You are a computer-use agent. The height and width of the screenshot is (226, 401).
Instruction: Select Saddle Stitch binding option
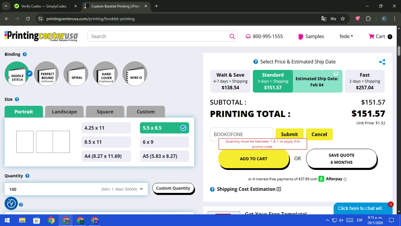17,74
